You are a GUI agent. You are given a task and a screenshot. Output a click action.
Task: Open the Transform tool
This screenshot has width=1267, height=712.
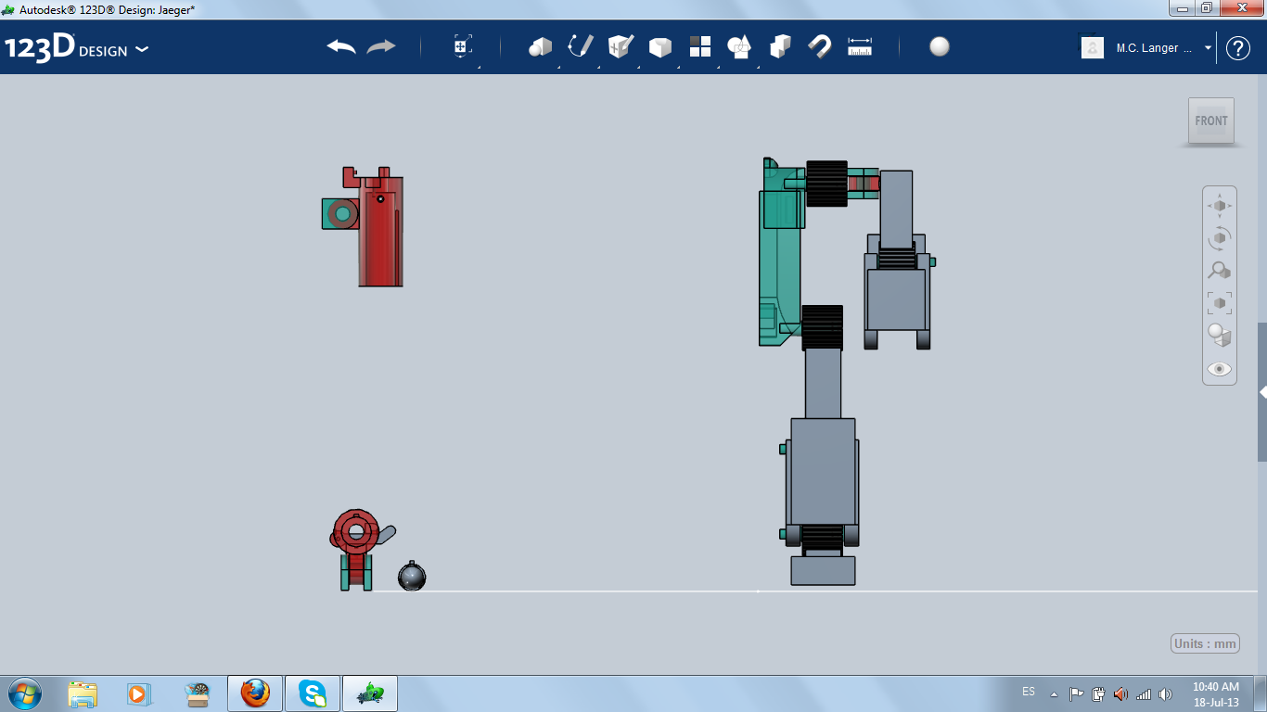[x=463, y=47]
